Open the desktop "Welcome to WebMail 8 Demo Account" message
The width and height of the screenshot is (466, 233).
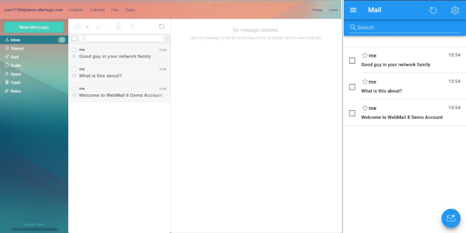pyautogui.click(x=119, y=92)
